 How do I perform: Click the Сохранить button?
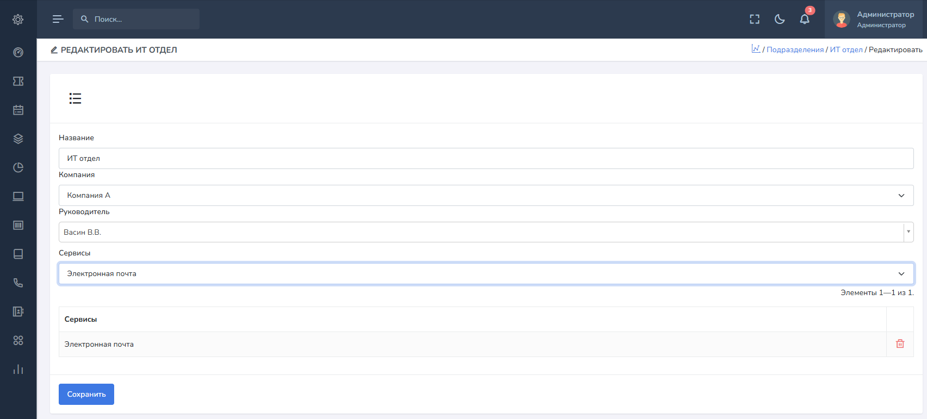(86, 395)
